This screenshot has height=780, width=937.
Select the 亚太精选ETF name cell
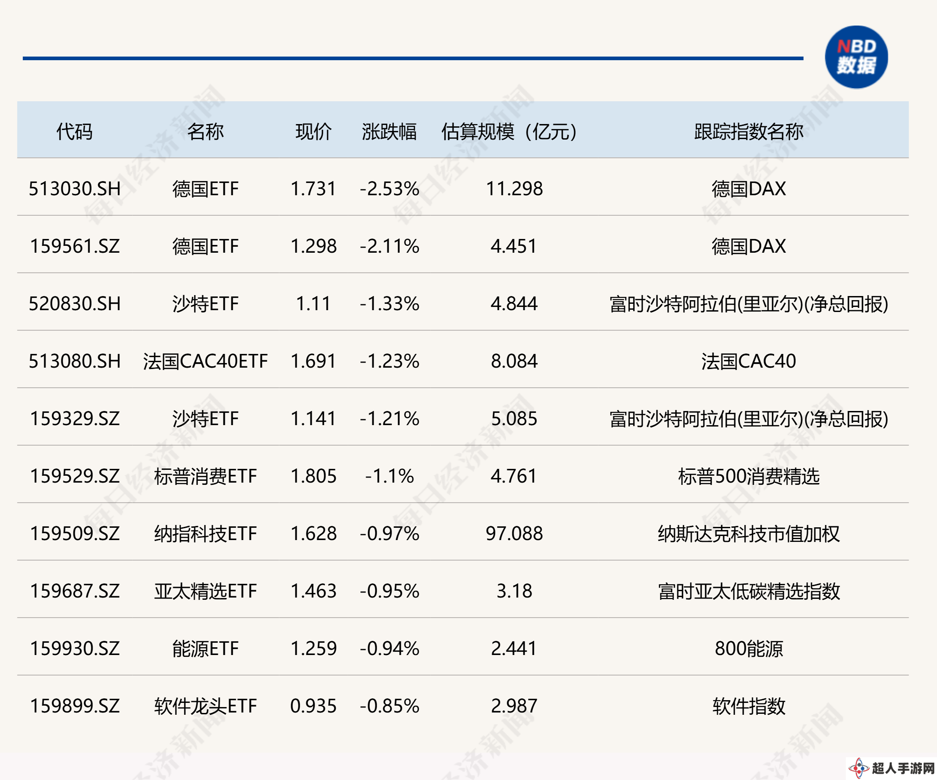coord(206,591)
